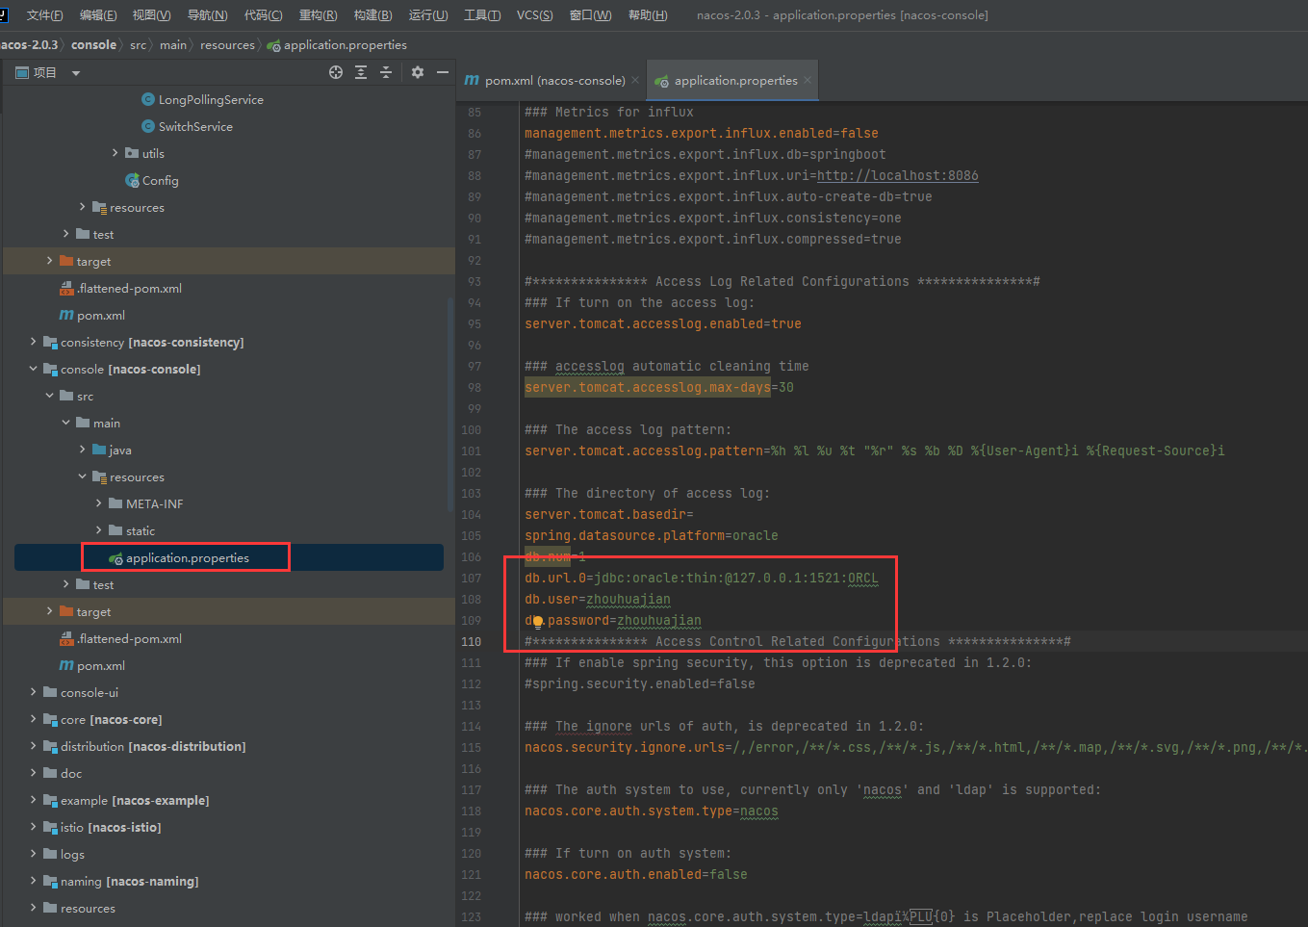Viewport: 1308px width, 927px height.
Task: Open the 代码(C) menu
Action: coord(263,15)
